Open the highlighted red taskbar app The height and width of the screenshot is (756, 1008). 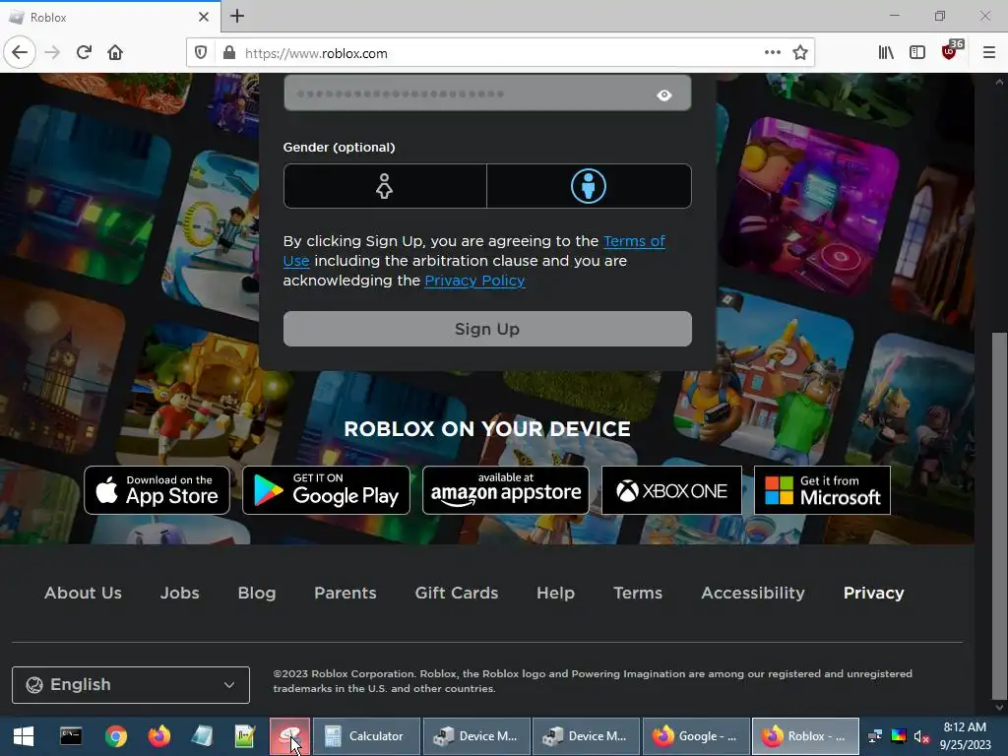290,736
